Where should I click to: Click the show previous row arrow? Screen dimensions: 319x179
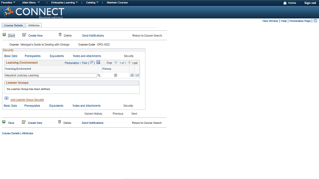116,62
